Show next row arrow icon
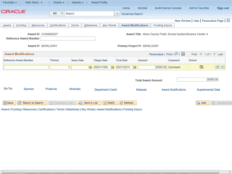The width and height of the screenshot is (232, 174). (x=215, y=54)
